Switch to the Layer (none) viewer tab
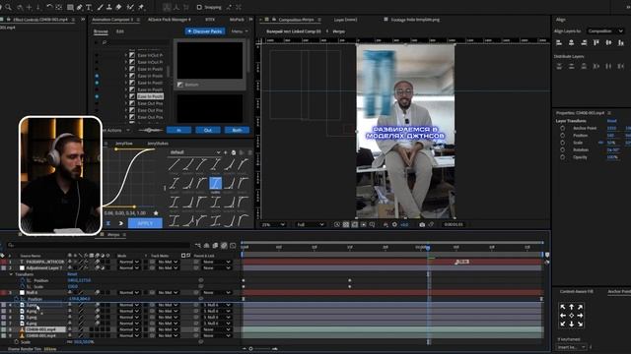The image size is (631, 354). [345, 20]
